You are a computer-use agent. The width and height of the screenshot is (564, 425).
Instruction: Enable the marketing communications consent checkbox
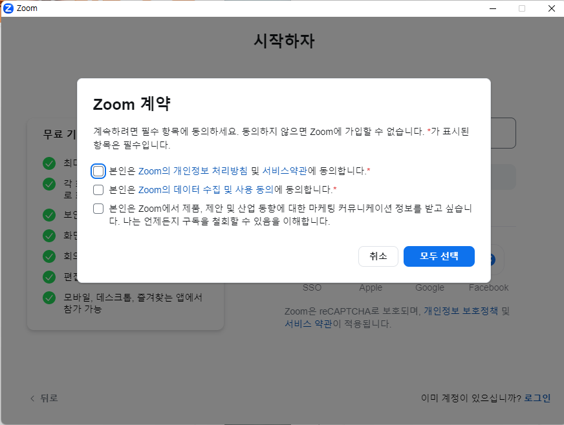[x=98, y=208]
